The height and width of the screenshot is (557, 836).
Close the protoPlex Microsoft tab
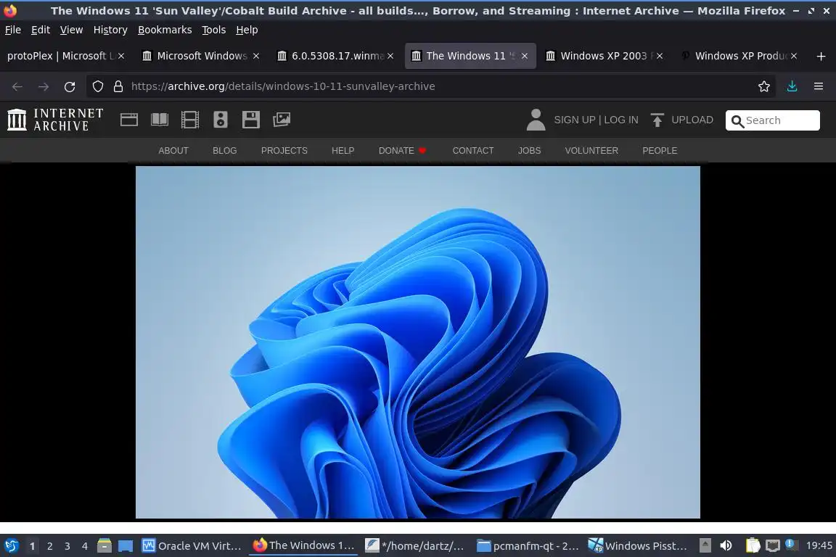[121, 56]
